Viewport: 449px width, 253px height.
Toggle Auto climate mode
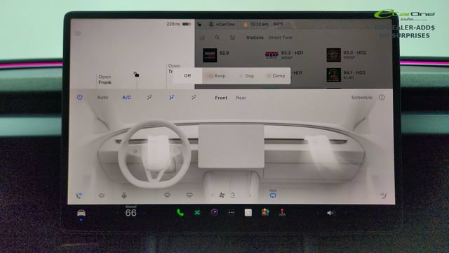pyautogui.click(x=102, y=98)
